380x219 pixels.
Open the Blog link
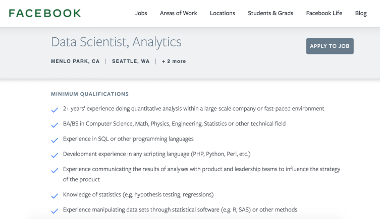point(361,13)
